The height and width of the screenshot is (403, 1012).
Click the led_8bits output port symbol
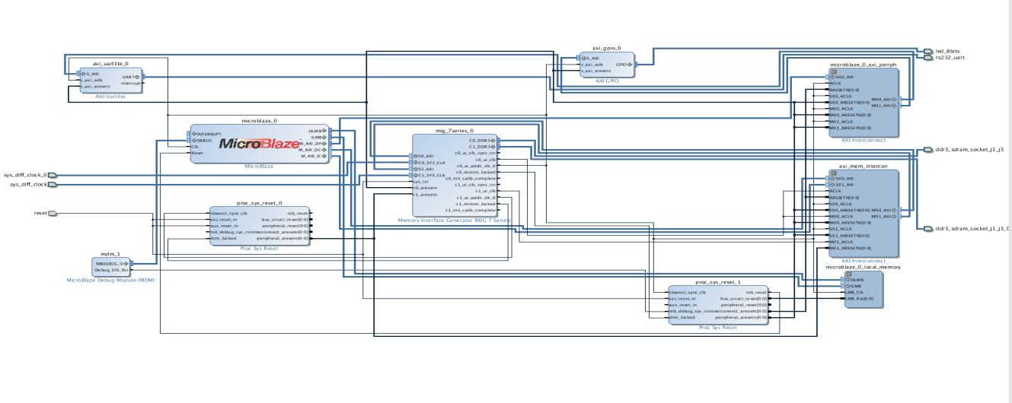click(x=928, y=51)
